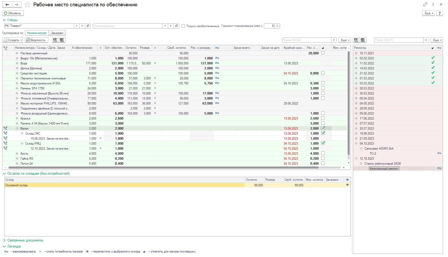Open the Ведомость report
This screenshot has height=257, width=448.
(x=36, y=40)
